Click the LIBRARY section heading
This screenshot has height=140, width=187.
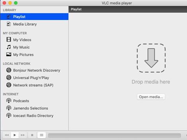tap(10, 10)
